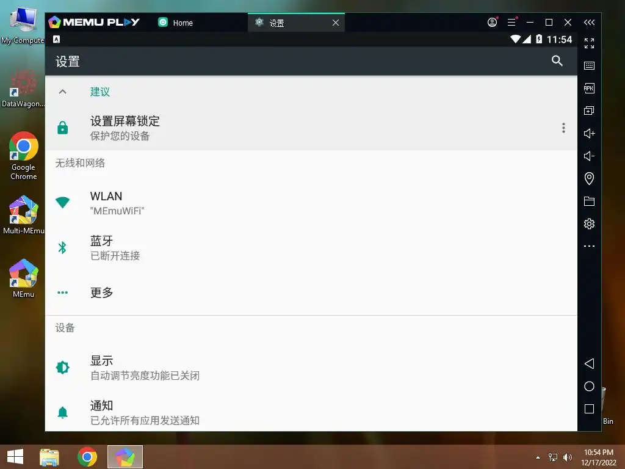Click the brightness display icon
The height and width of the screenshot is (469, 625).
coord(63,367)
